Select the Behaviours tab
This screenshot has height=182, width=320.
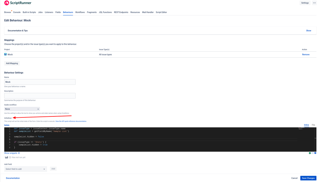click(68, 12)
